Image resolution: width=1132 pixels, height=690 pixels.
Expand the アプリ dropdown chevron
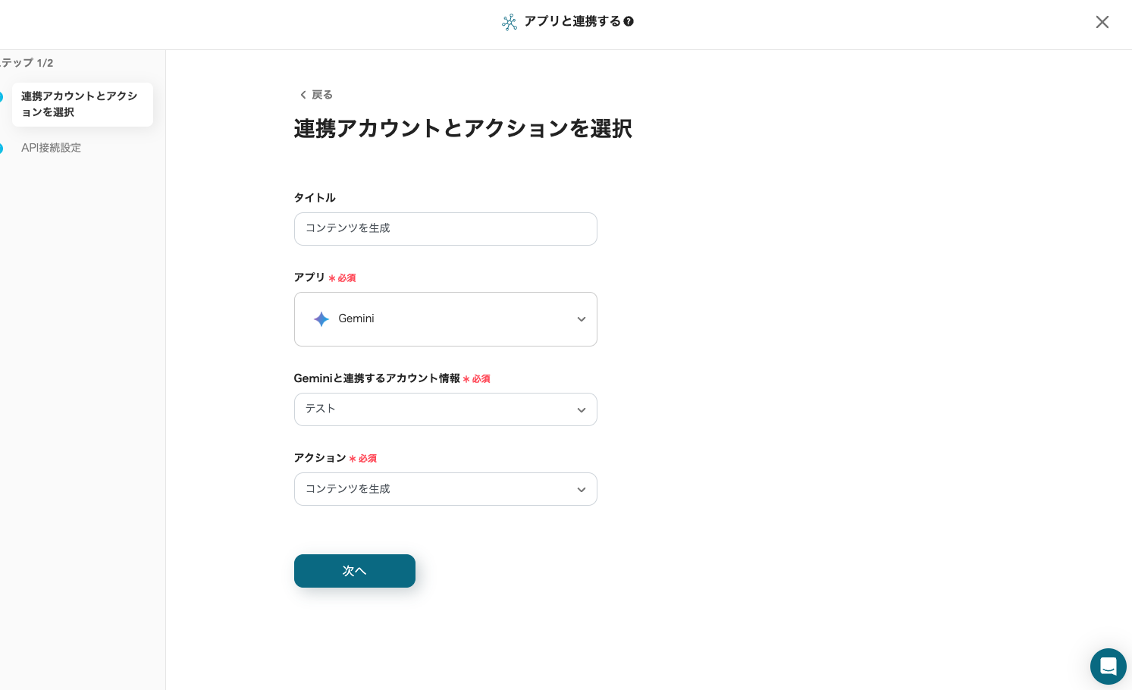(581, 319)
